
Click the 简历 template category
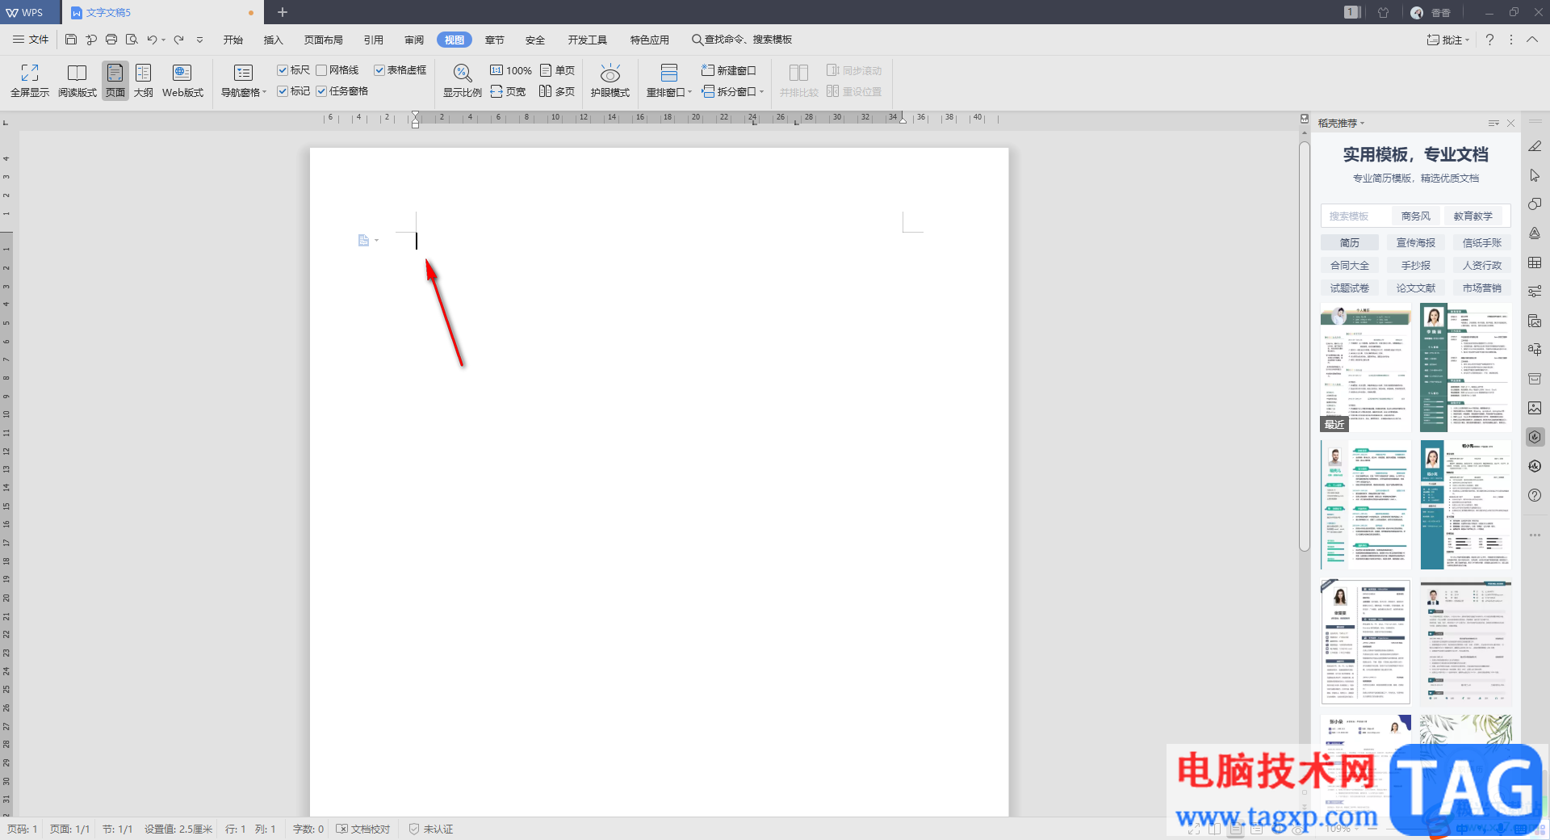point(1350,242)
